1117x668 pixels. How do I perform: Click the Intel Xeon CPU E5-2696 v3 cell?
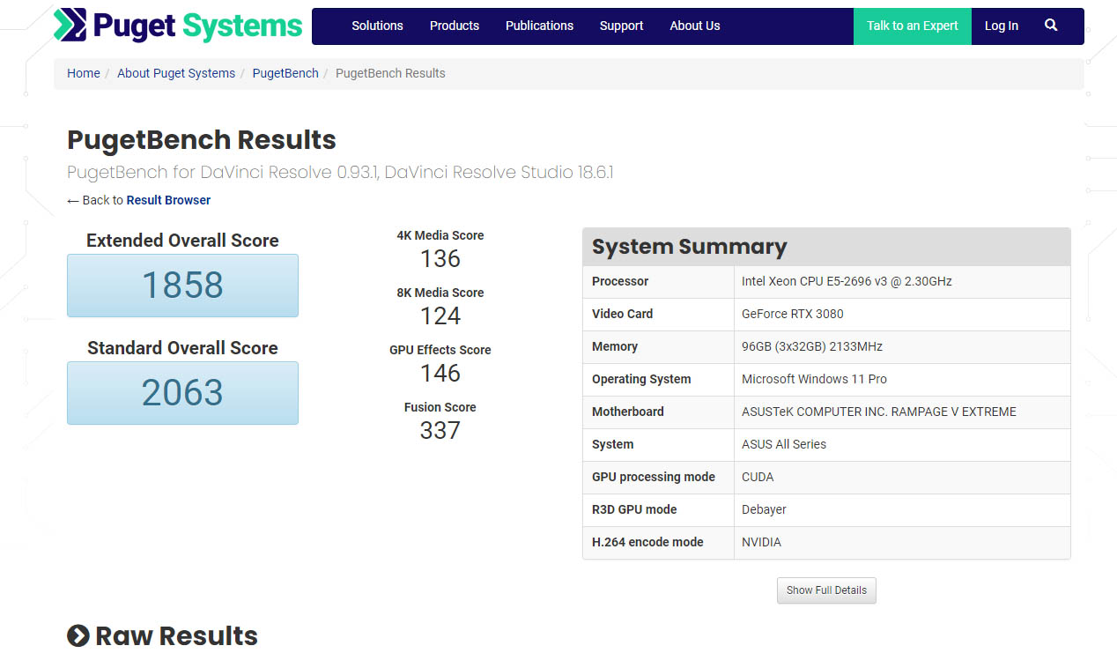coord(901,281)
